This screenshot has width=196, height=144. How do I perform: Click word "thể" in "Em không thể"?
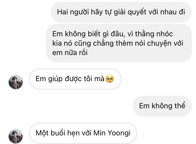pos(180,106)
